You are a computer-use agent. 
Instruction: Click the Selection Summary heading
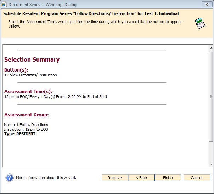pyautogui.click(x=32, y=59)
